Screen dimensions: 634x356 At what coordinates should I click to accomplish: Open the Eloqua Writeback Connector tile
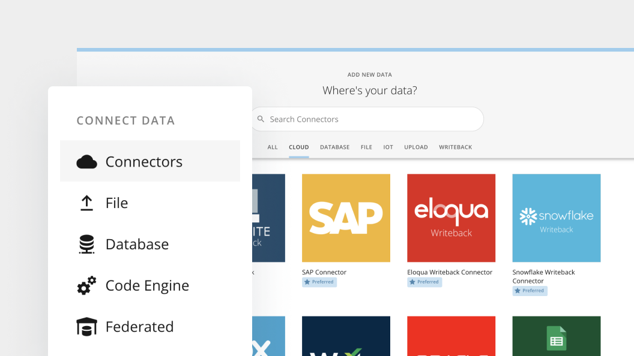(x=451, y=218)
